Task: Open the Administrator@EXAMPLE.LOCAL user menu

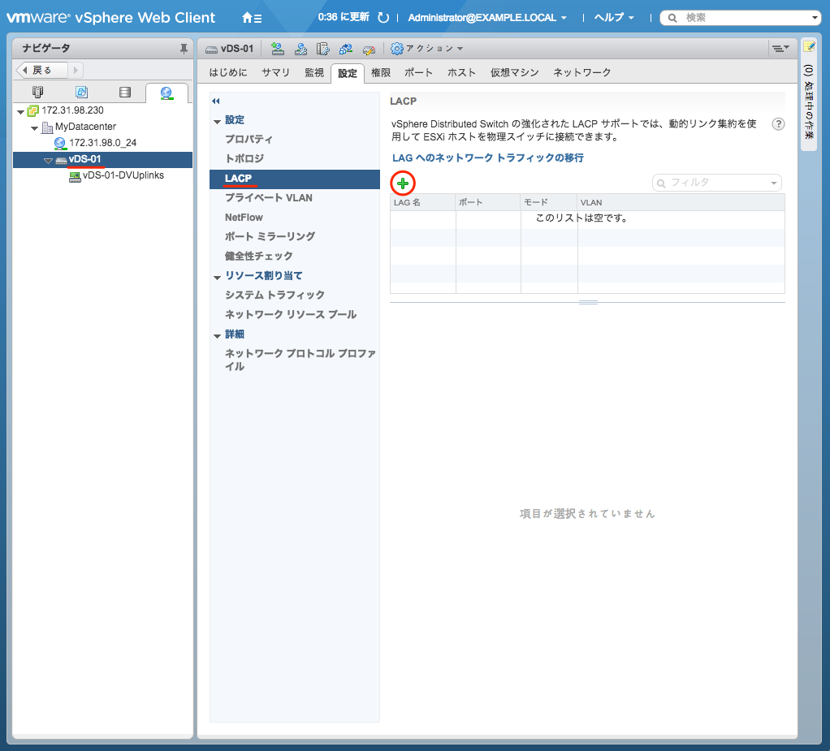Action: click(487, 18)
